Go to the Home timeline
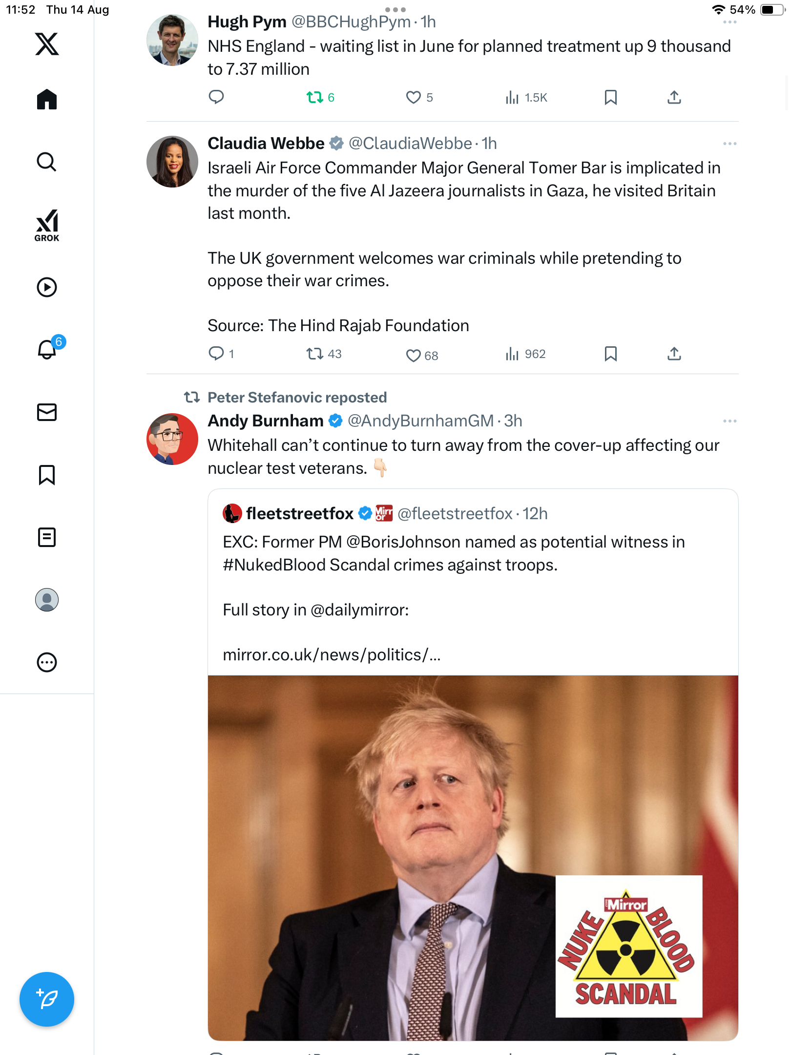Viewport: 791px width, 1055px height. click(x=47, y=100)
